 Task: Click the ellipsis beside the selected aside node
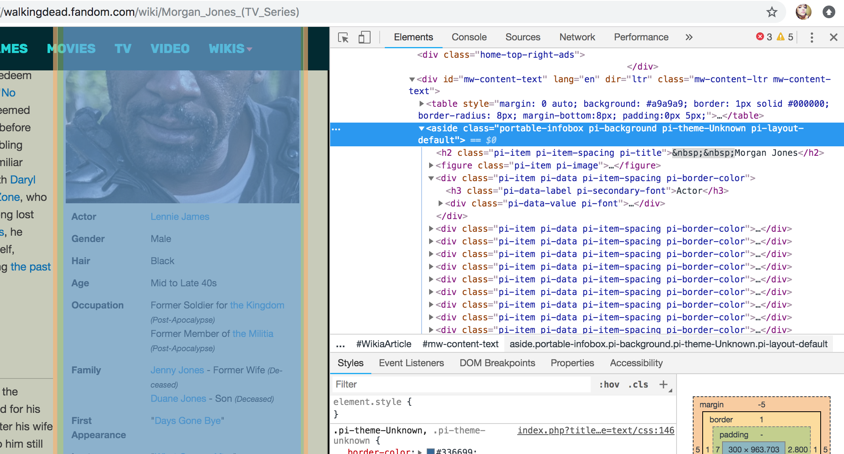click(x=336, y=129)
